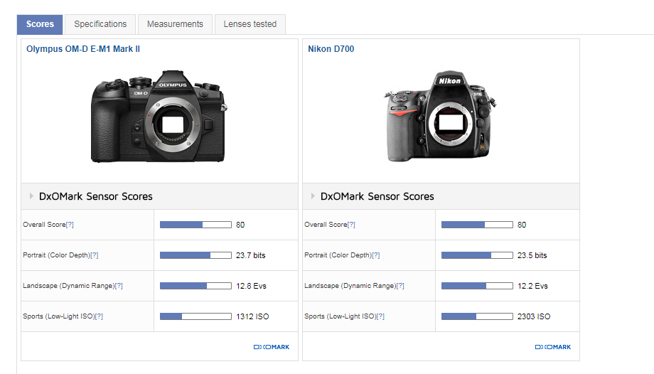Open Nikon Portrait Color Depth help [?]

[x=376, y=255]
